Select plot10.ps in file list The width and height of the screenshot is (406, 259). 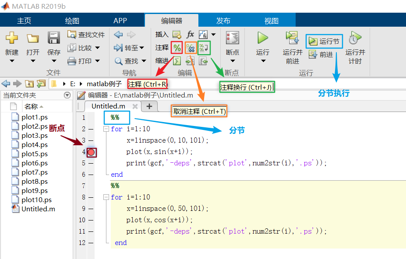tap(36, 200)
